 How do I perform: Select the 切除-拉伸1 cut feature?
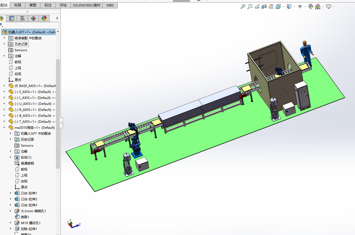click(26, 229)
